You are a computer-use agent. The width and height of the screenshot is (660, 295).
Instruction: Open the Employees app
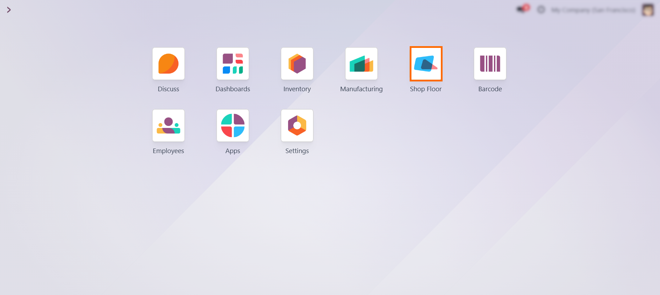[168, 125]
